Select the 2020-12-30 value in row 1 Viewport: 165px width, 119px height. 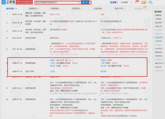coord(55,14)
